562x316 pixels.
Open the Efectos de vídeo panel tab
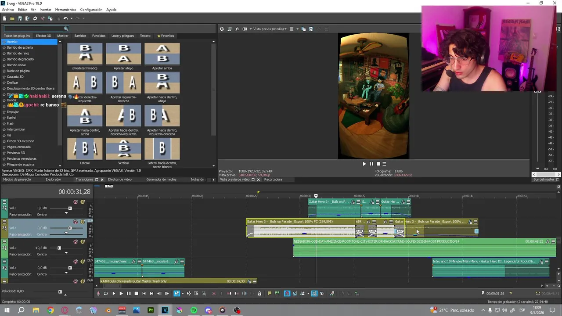120,180
